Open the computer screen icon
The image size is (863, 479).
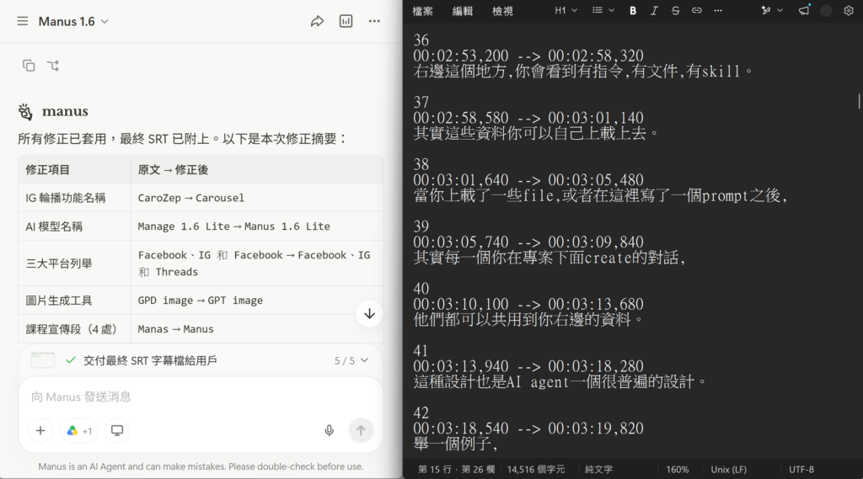[x=117, y=431]
